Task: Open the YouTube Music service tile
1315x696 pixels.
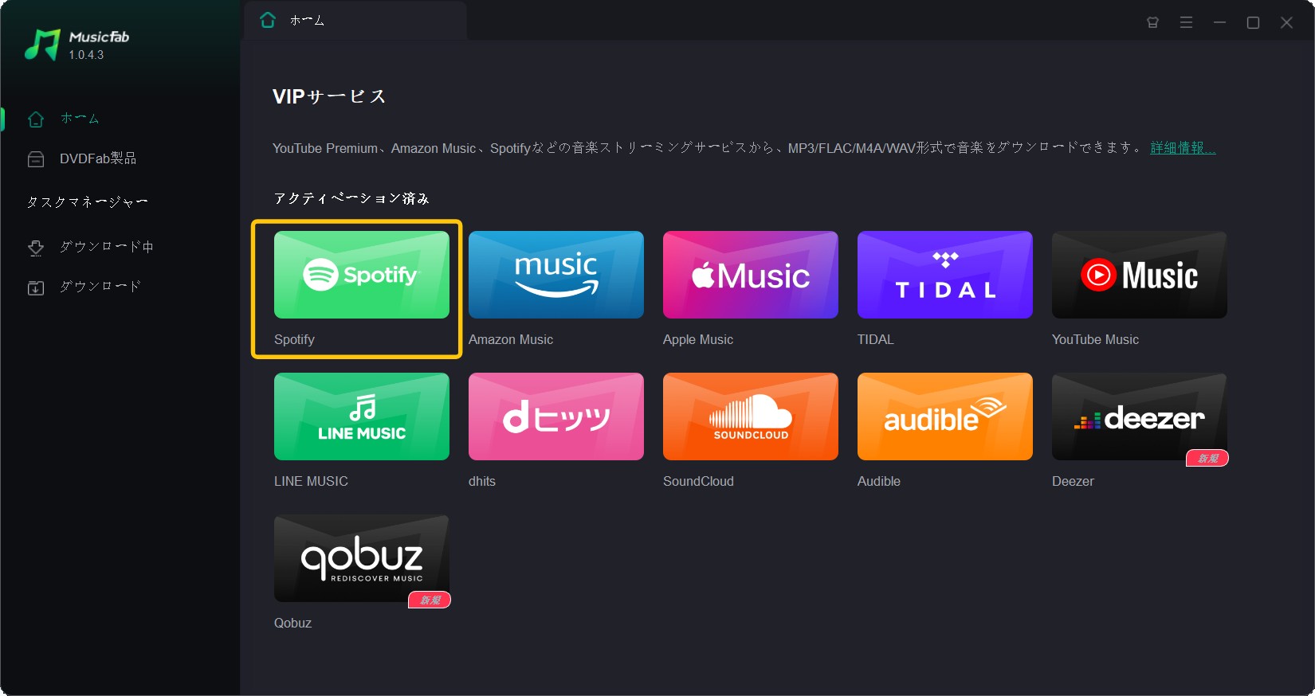Action: coord(1140,275)
